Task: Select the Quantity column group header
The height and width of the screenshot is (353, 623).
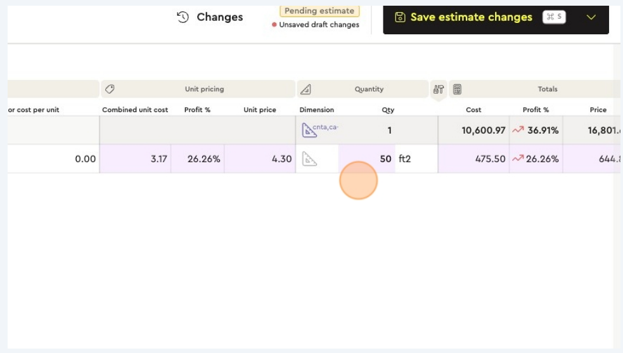Action: (x=369, y=89)
